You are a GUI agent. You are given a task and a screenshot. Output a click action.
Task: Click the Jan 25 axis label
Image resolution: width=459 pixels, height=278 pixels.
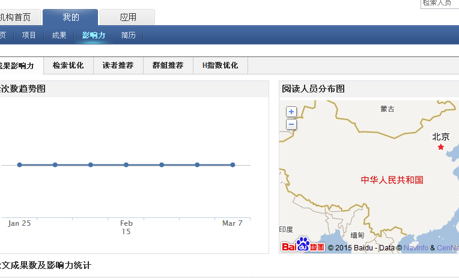(x=19, y=223)
